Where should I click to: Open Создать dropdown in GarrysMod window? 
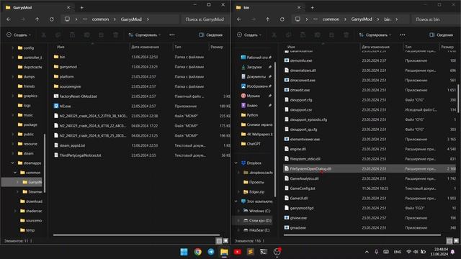click(x=19, y=35)
